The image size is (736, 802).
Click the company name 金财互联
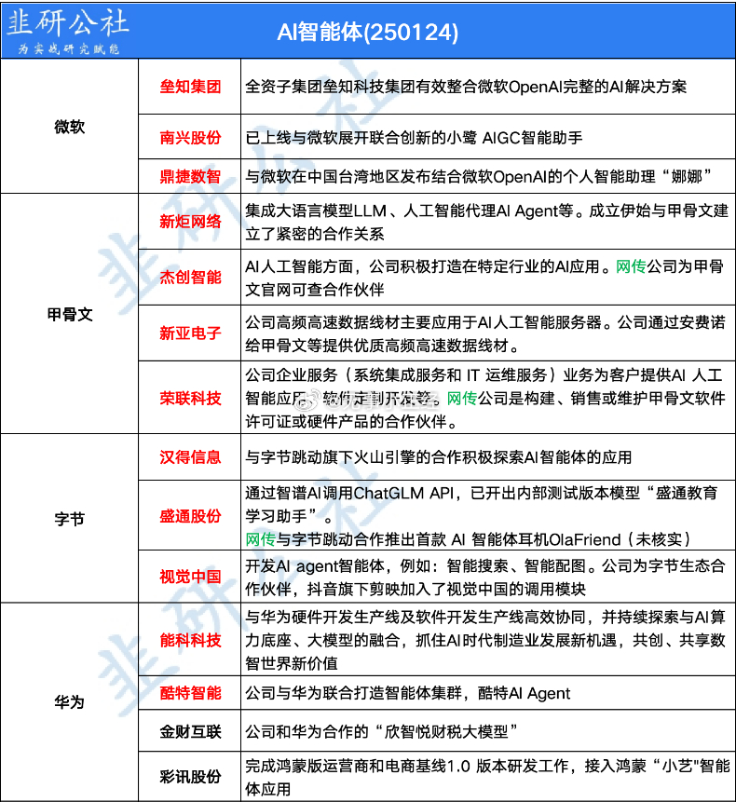click(190, 731)
